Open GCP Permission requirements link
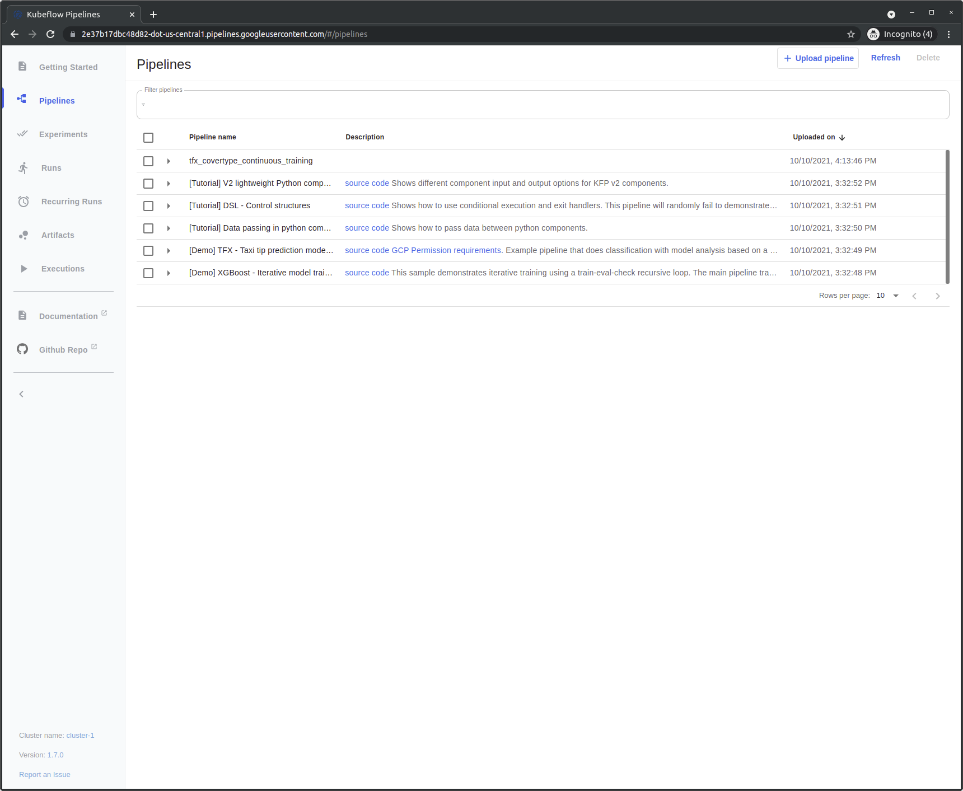 (446, 250)
